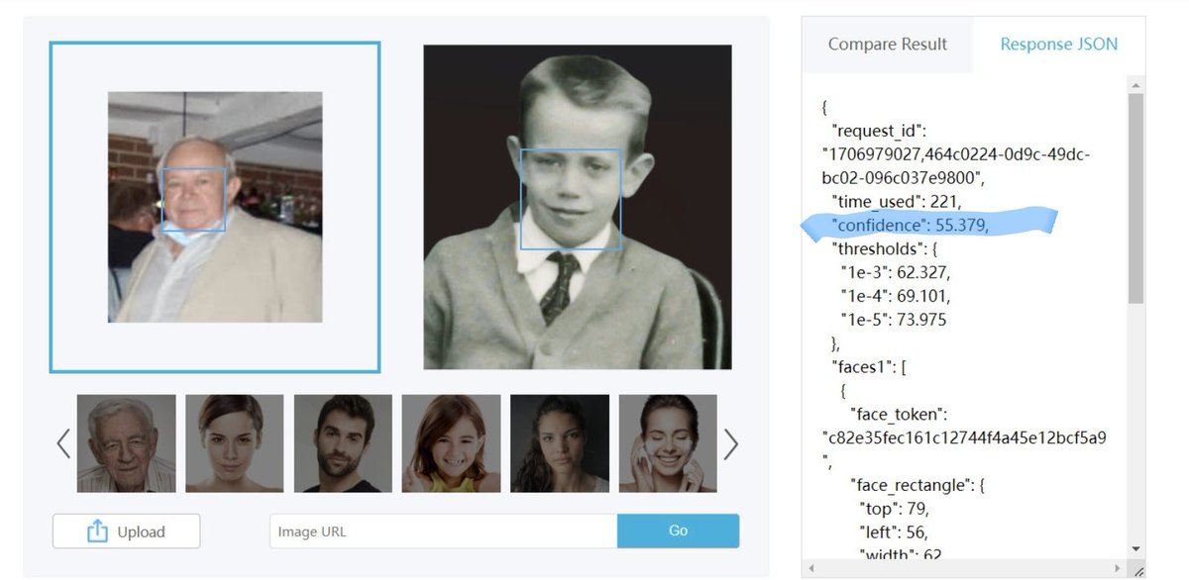Select the left color photo comparison slot

[215, 207]
